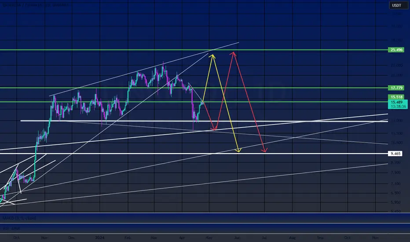Click the Mar label on time axis
The image size is (410, 242).
click(x=154, y=238)
